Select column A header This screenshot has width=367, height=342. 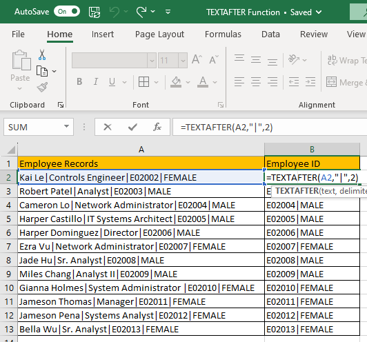[141, 149]
